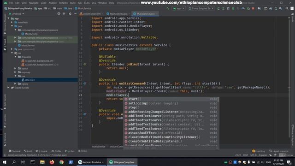Click the Debug app bug icon
The height and width of the screenshot is (166, 295).
point(233,8)
